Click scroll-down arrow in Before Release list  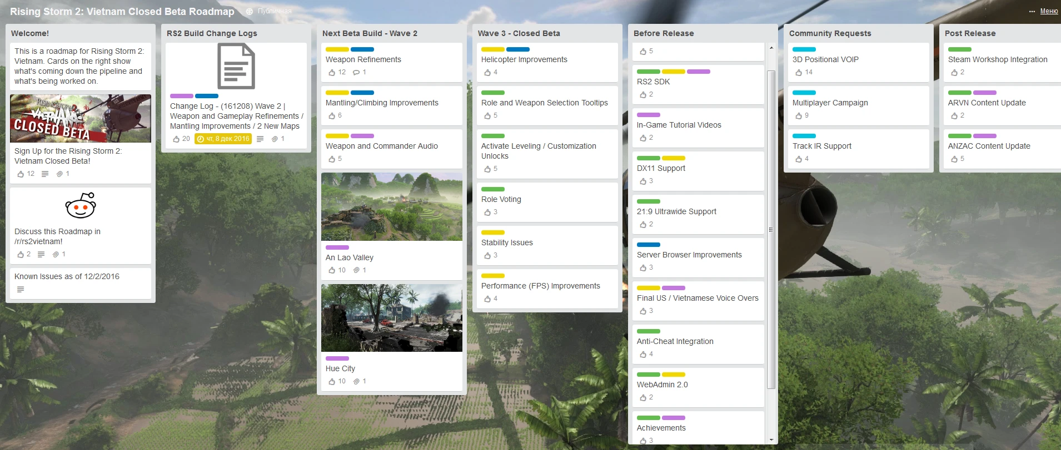771,440
